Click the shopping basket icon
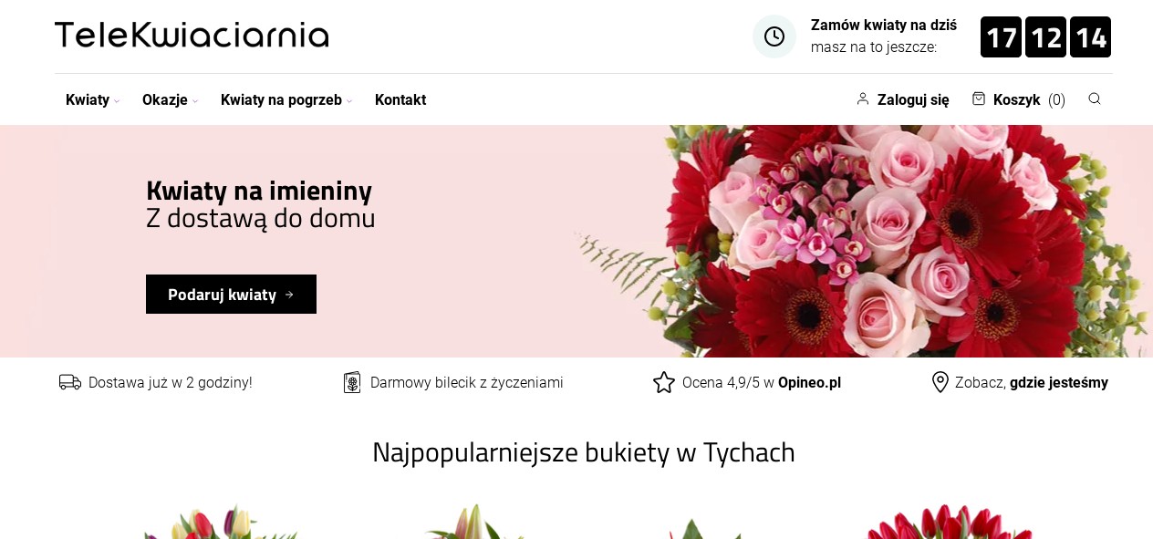 pyautogui.click(x=979, y=98)
